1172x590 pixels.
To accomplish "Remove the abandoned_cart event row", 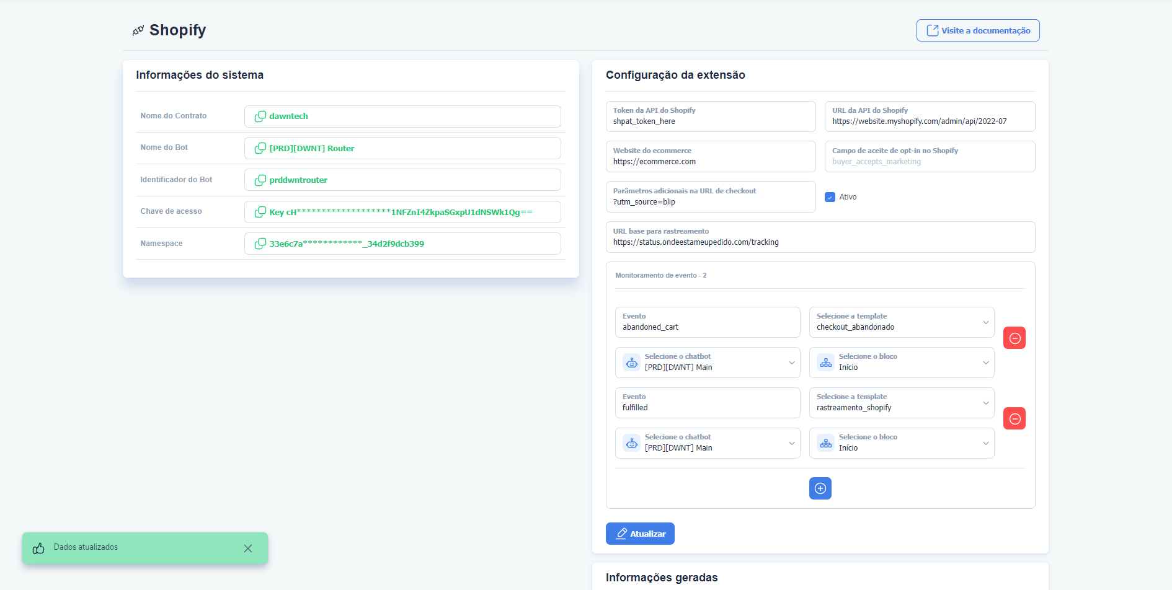I will pyautogui.click(x=1014, y=338).
